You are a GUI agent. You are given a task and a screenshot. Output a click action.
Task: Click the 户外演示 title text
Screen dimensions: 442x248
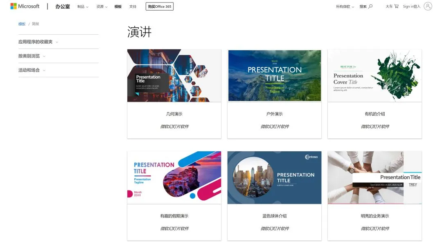(275, 114)
